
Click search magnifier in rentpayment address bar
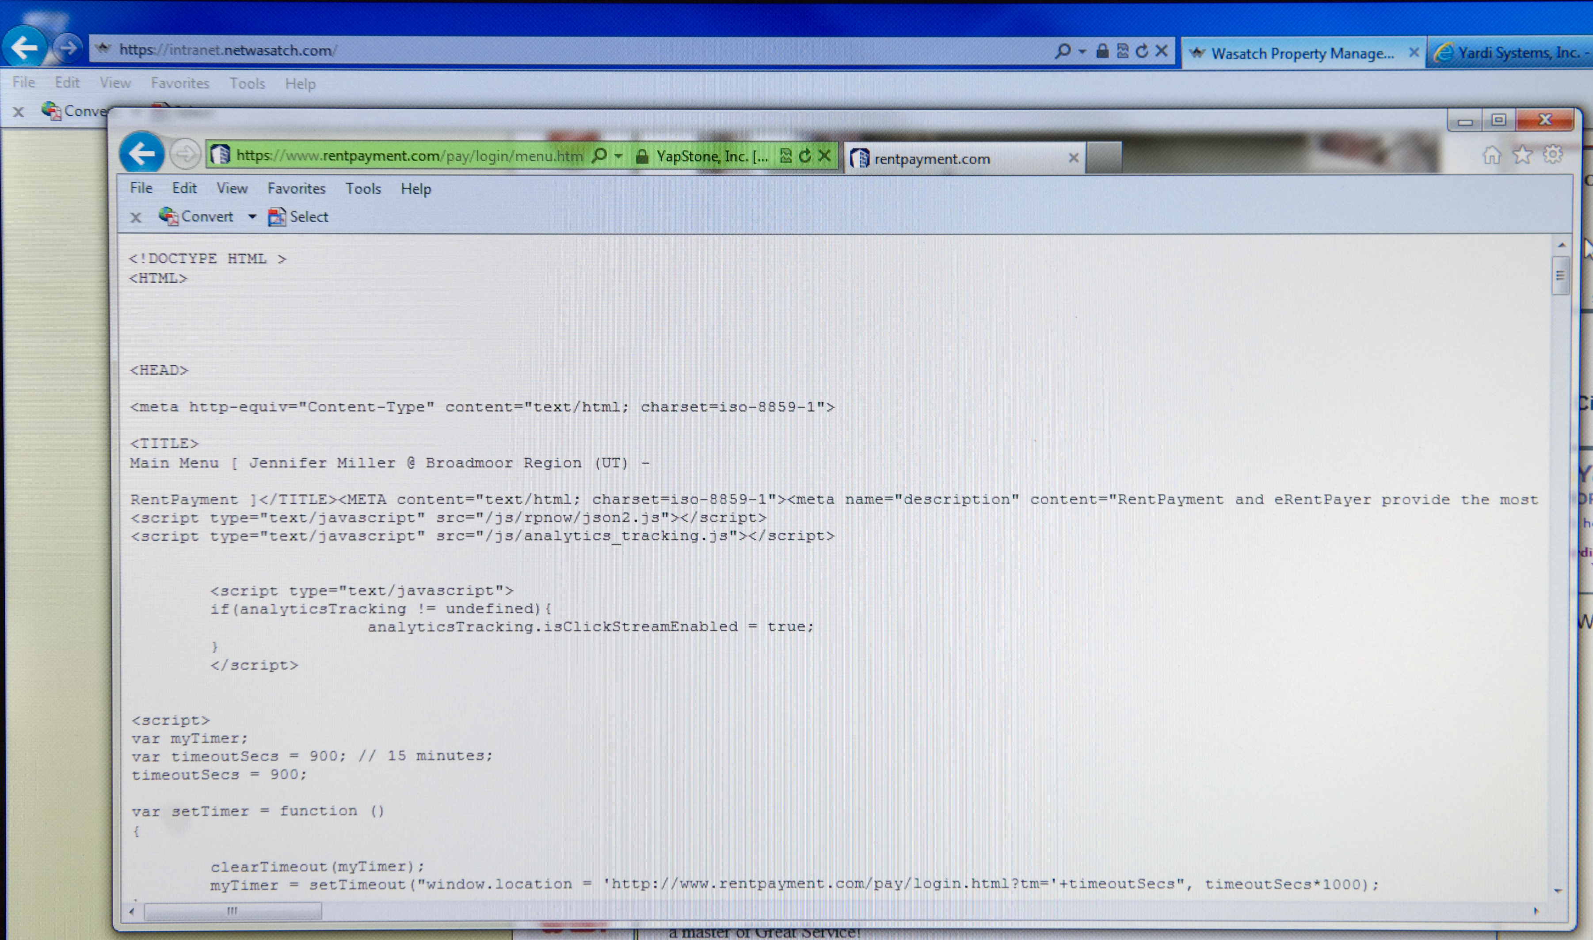pos(599,155)
